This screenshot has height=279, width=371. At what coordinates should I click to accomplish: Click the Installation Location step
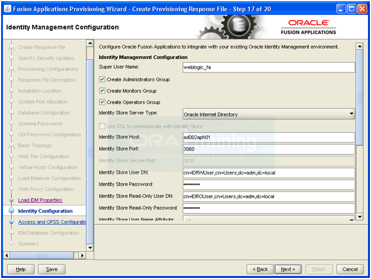[40, 91]
